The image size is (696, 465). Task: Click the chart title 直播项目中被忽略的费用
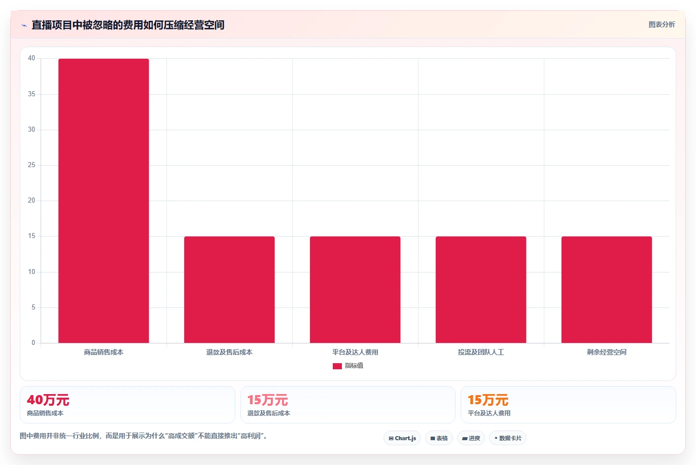tap(128, 25)
